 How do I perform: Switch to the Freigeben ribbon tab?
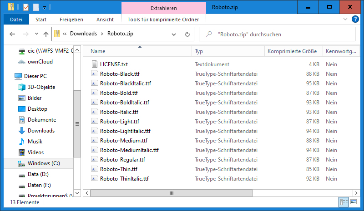pyautogui.click(x=71, y=20)
